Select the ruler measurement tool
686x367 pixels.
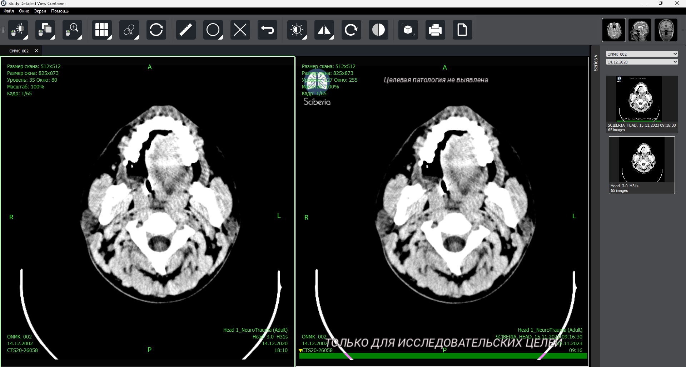(x=186, y=30)
